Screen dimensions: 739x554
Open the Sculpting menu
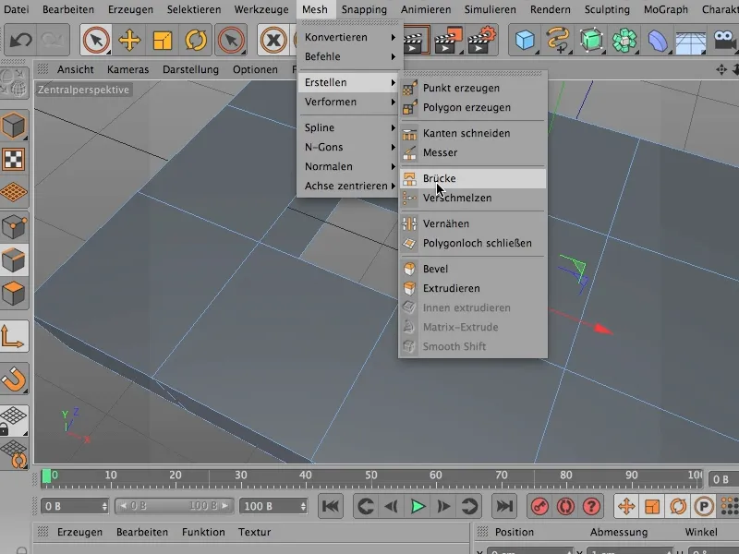(x=607, y=9)
